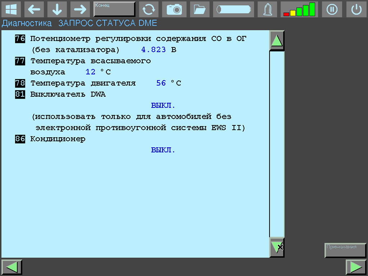Click the green forward triangle button

[x=356, y=267]
